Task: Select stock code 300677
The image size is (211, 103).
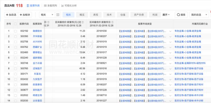Action: pos(24,90)
